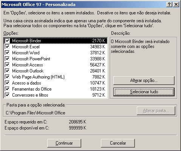Toggle the Microsoft Excel checkbox
Screen dimensions: 181x151
pyautogui.click(x=7, y=47)
